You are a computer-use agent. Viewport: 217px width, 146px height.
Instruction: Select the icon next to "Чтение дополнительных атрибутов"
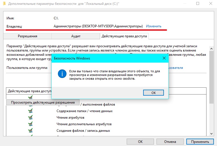point(30,124)
